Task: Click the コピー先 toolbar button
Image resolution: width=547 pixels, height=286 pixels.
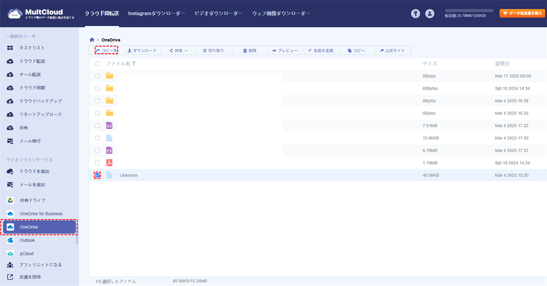Action: [106, 50]
